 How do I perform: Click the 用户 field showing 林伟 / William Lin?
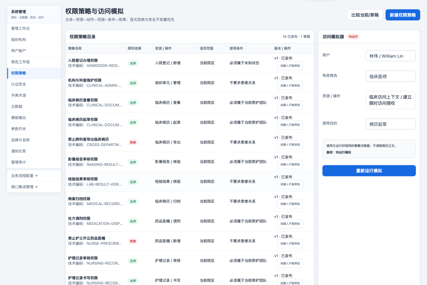(391, 56)
